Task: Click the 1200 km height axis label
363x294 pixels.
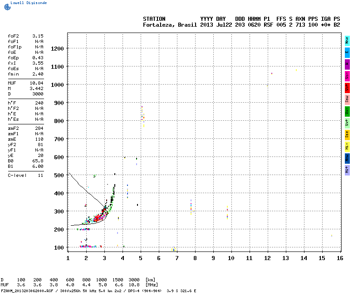Action: tap(57, 49)
